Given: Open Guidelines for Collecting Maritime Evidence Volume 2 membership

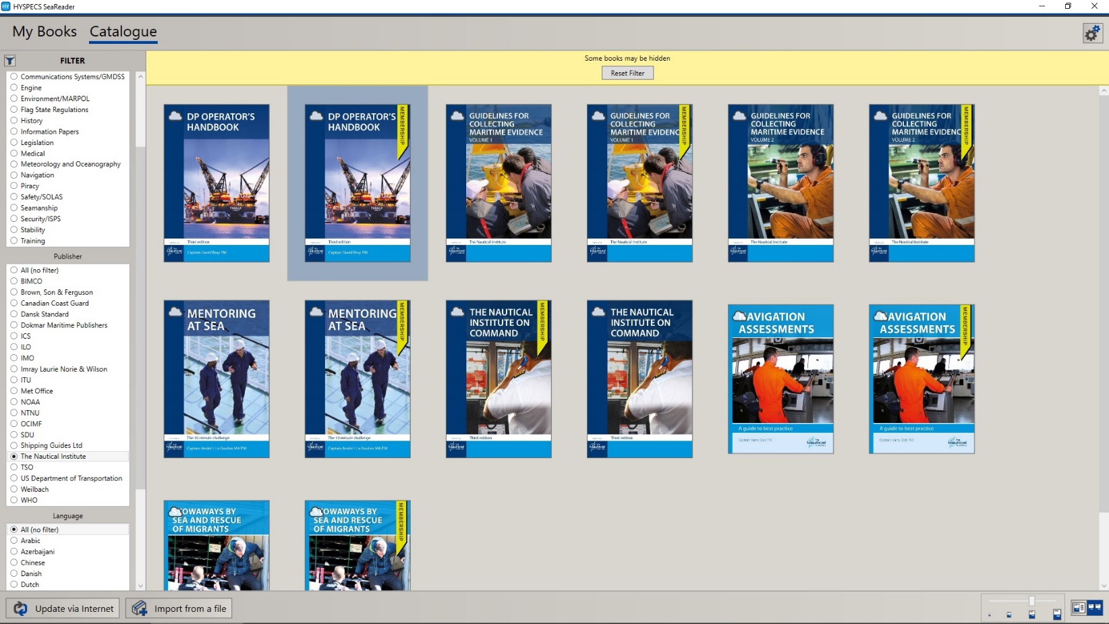Looking at the screenshot, I should (x=921, y=183).
